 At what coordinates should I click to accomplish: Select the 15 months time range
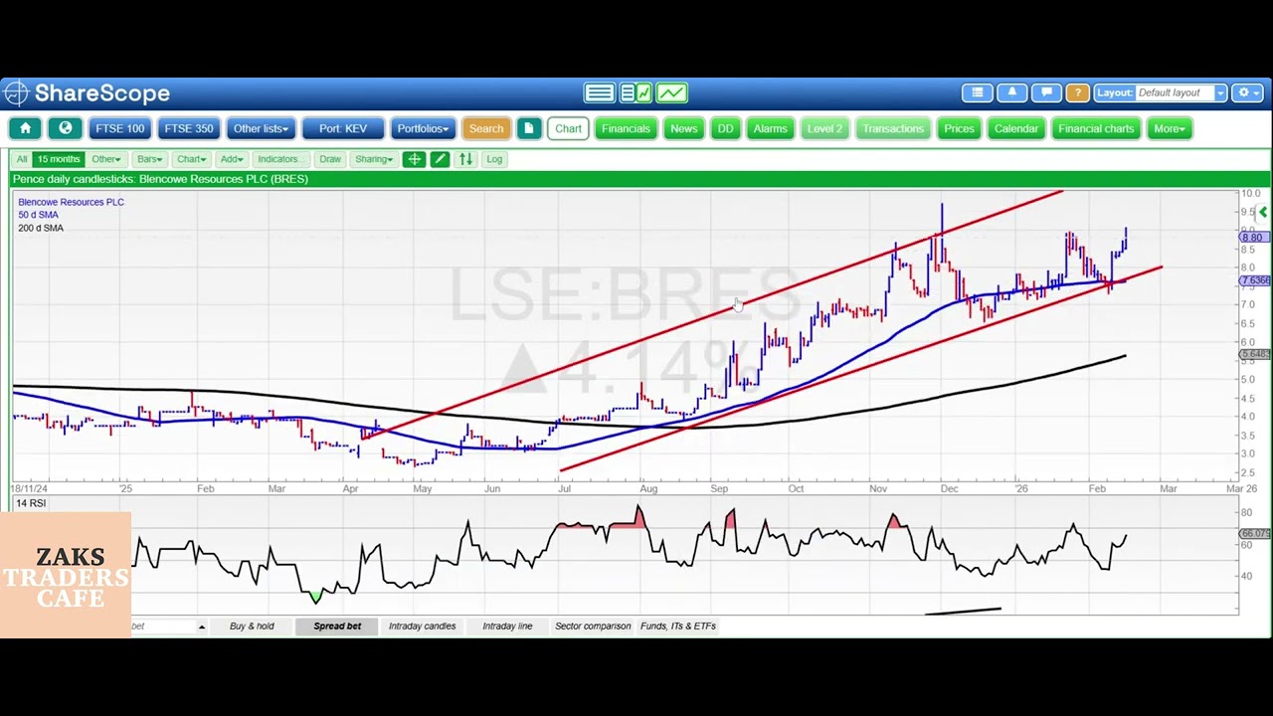pyautogui.click(x=59, y=159)
